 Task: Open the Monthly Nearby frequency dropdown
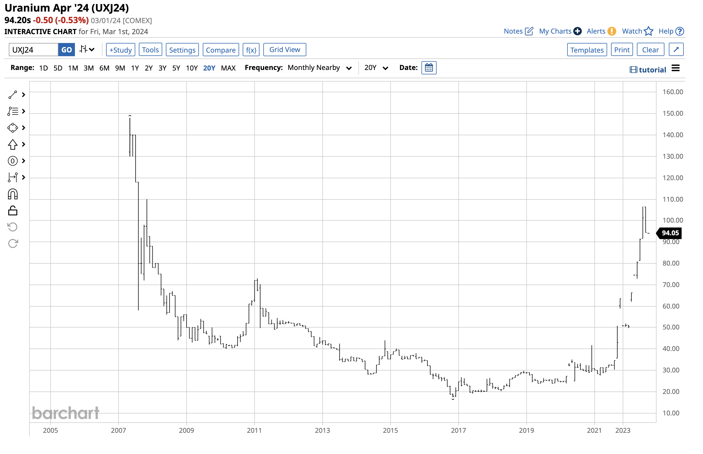pos(320,68)
